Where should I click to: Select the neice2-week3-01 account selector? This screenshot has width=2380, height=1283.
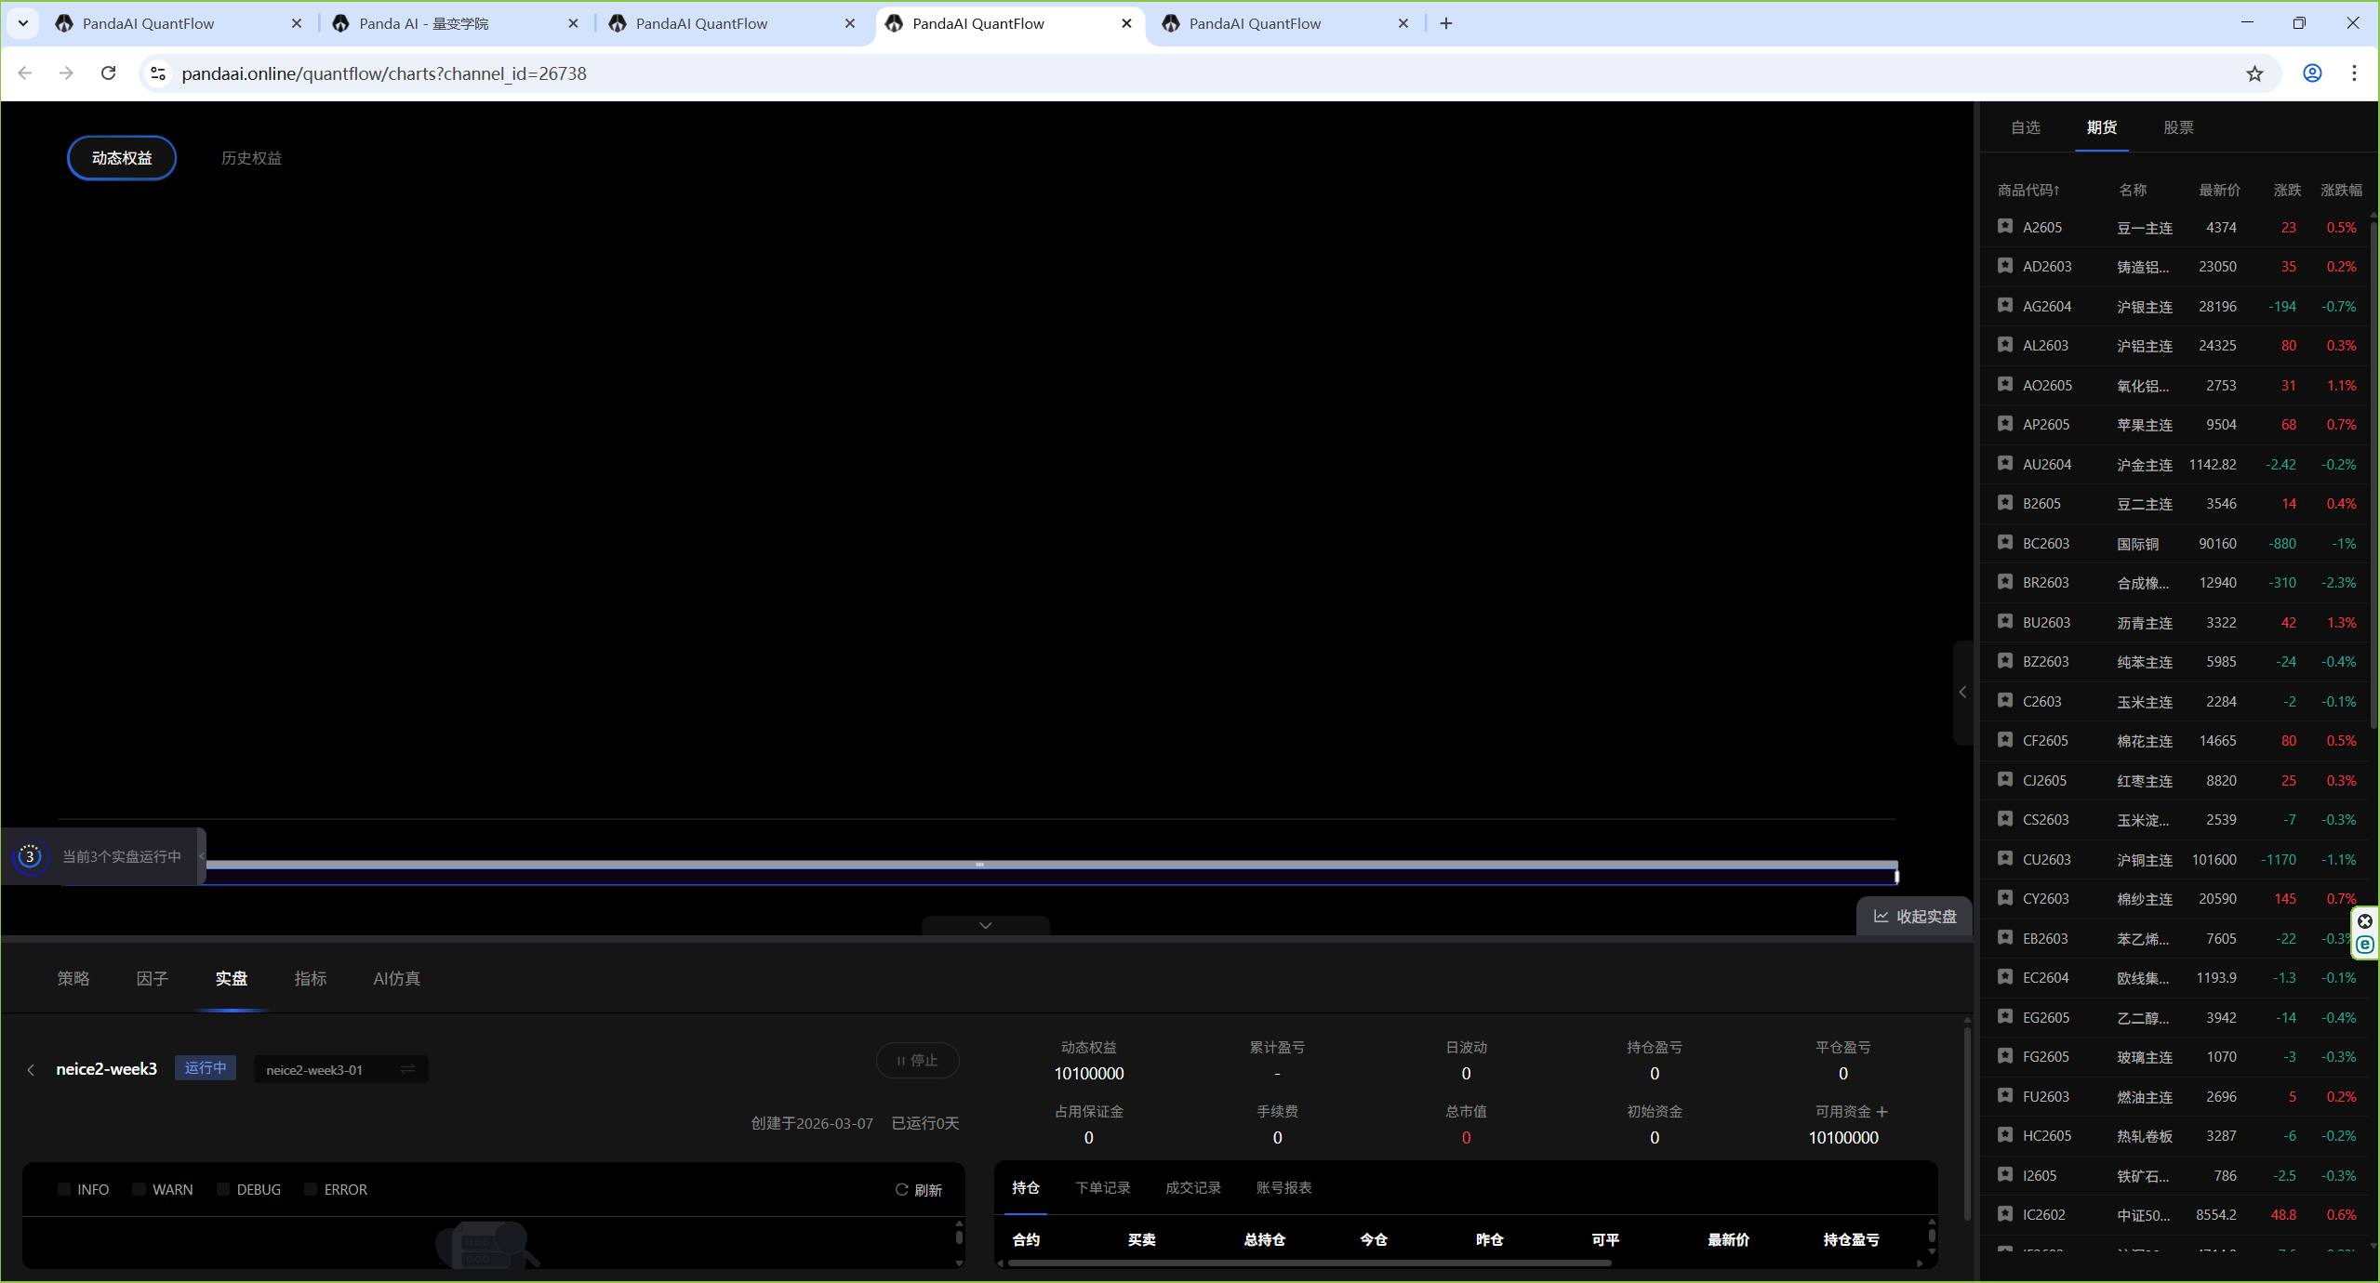click(340, 1069)
